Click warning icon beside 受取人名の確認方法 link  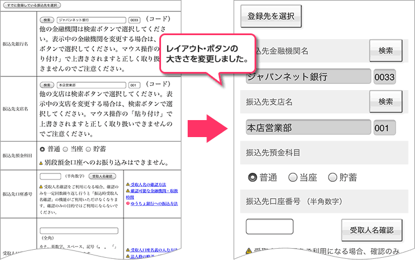[x=127, y=185]
